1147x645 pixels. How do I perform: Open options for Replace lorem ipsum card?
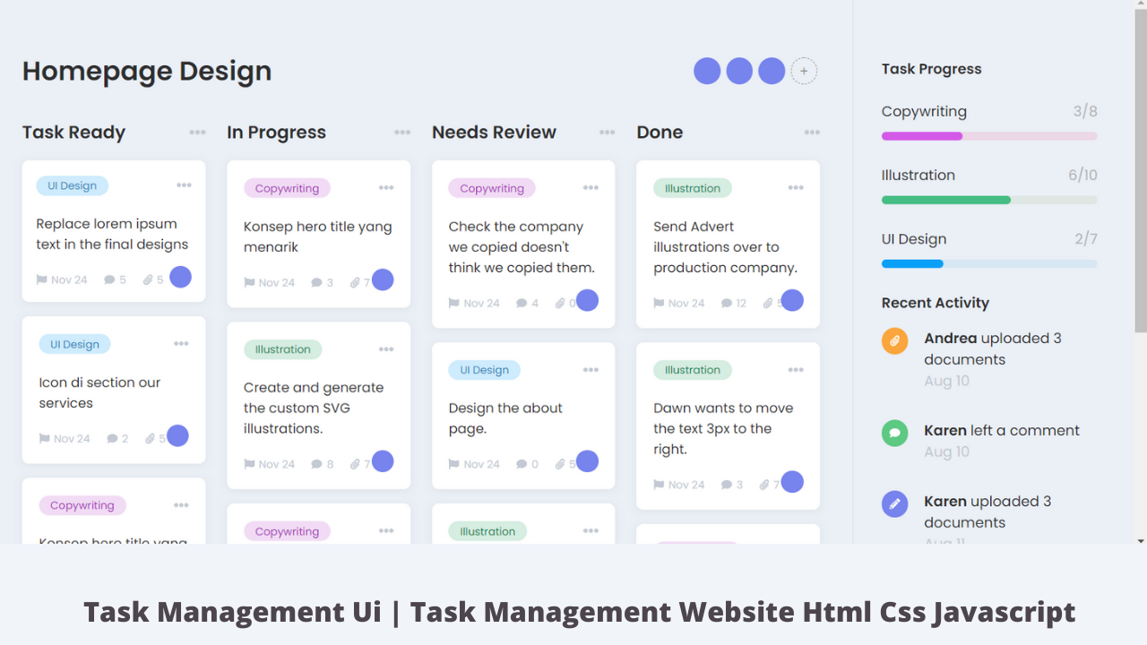click(184, 185)
